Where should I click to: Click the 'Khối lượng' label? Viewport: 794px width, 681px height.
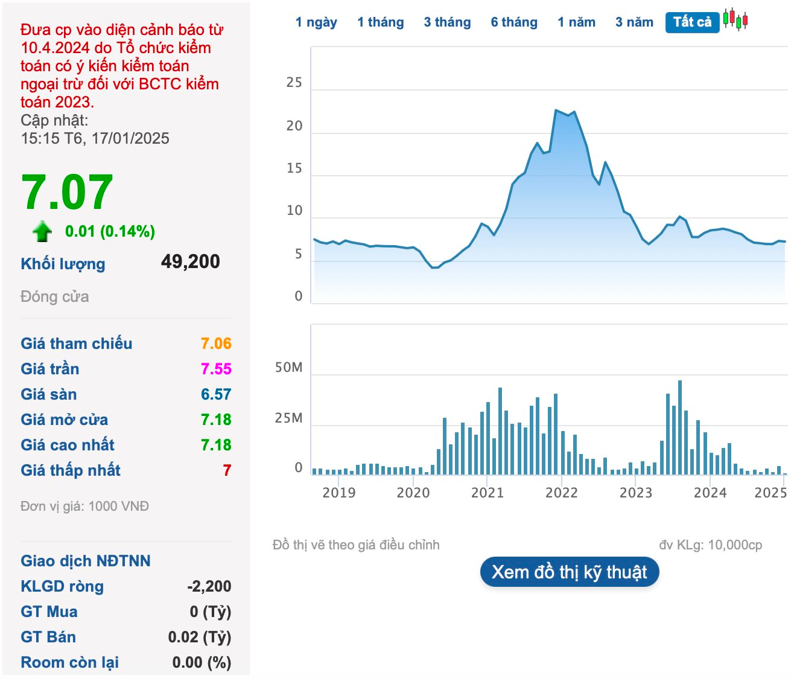(63, 264)
